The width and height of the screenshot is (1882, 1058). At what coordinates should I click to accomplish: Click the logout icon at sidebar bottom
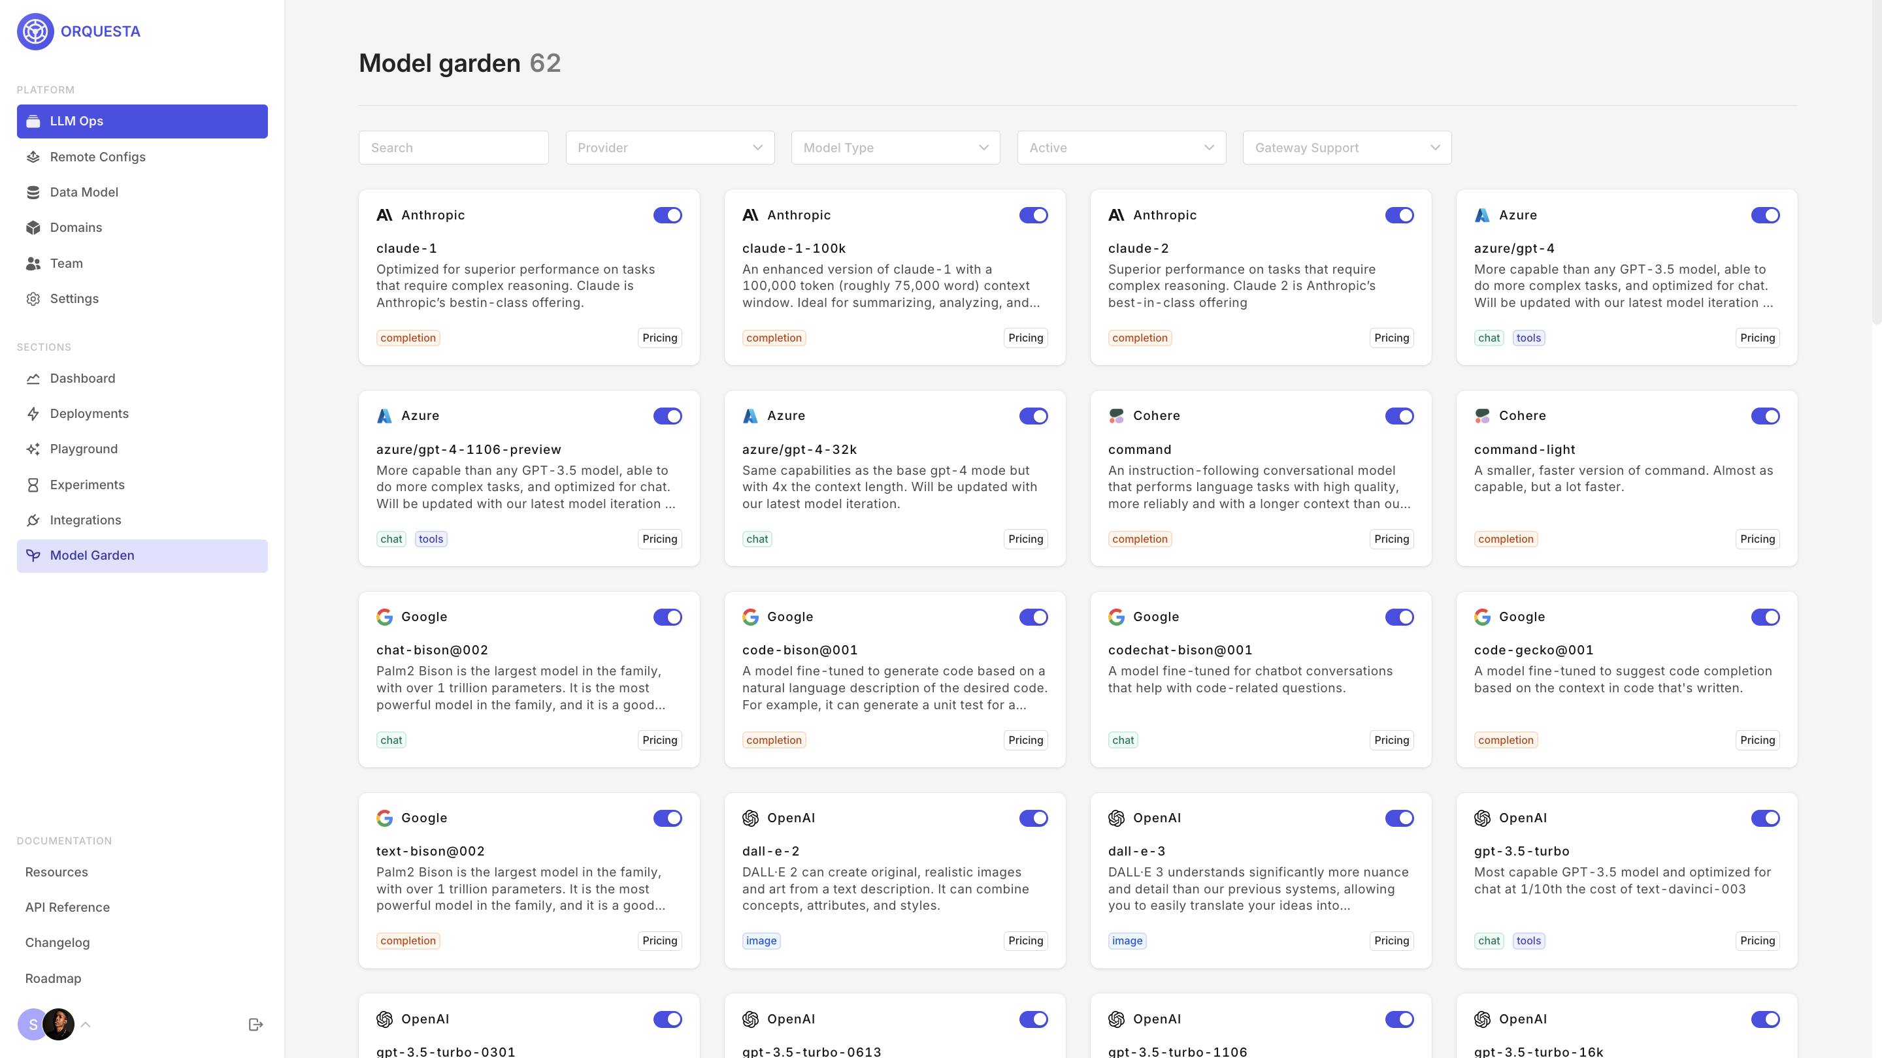click(x=256, y=1025)
